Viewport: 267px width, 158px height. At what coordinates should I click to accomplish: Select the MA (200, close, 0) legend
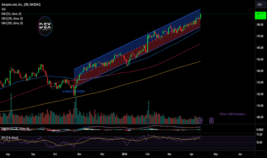coord(12,23)
